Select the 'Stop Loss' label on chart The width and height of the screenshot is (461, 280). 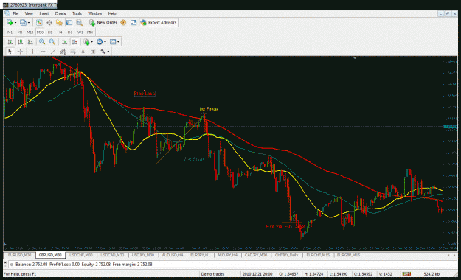pyautogui.click(x=145, y=93)
